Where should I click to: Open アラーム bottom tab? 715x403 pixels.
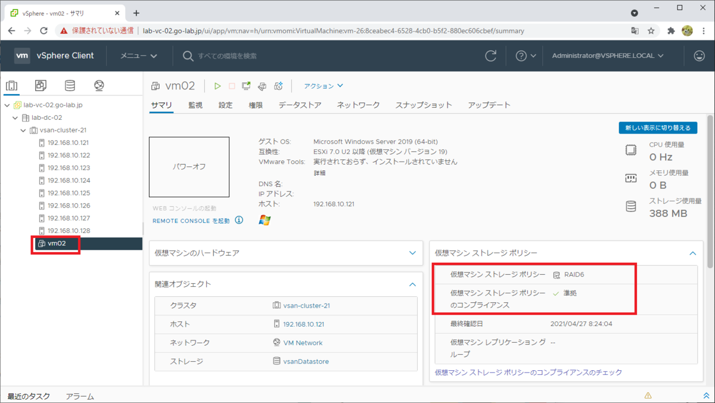tap(80, 396)
